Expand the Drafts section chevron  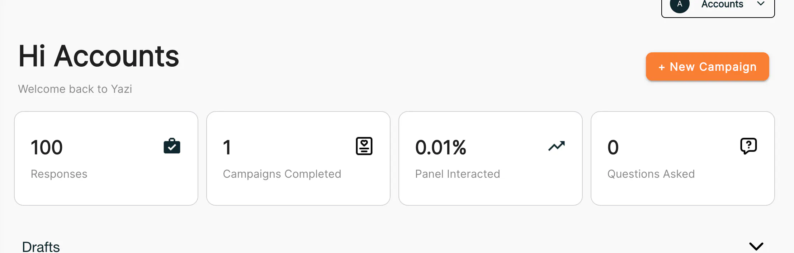pos(756,247)
